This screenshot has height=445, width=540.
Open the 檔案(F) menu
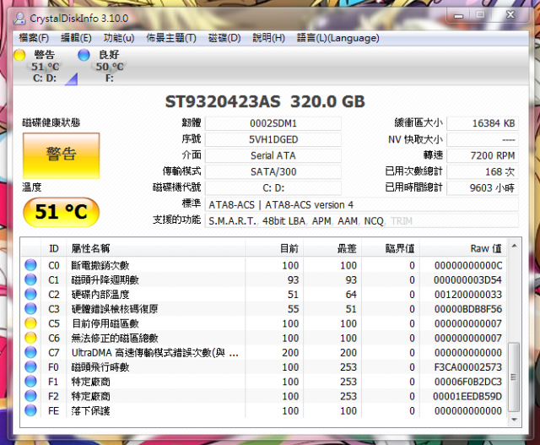34,37
